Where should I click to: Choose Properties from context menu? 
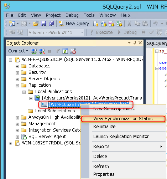tap(123, 174)
